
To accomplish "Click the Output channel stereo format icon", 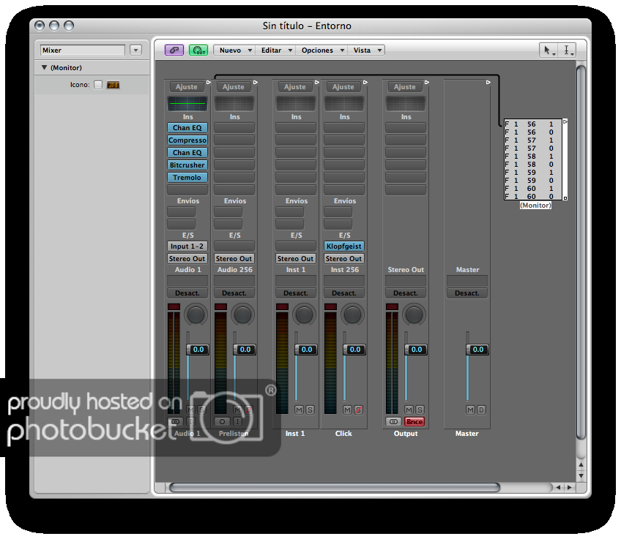I will tap(394, 422).
